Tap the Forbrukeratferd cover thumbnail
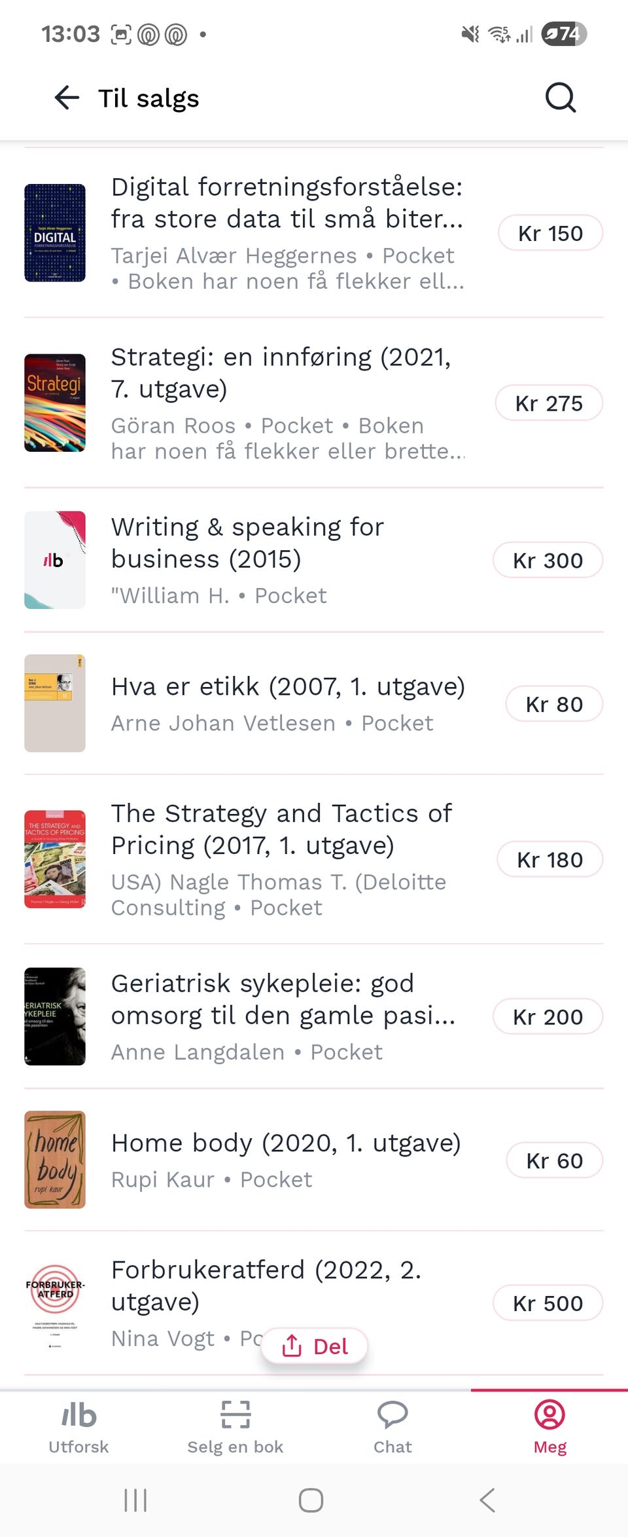The height and width of the screenshot is (1537, 628). click(55, 1303)
